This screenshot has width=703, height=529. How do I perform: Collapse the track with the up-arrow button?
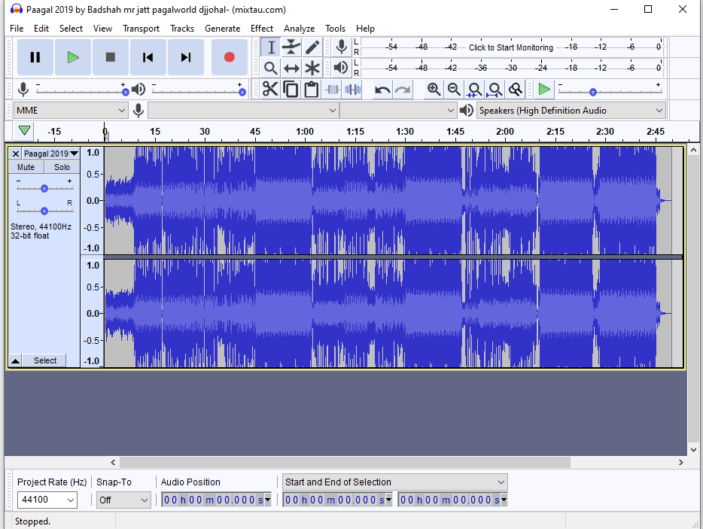[x=15, y=361]
